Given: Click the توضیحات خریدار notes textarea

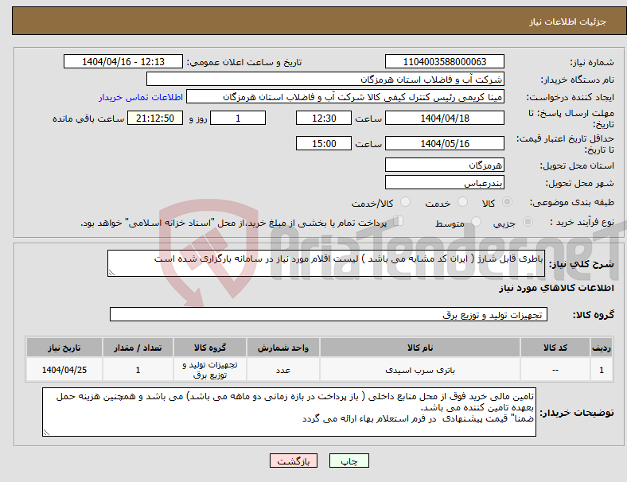Looking at the screenshot, I should tap(289, 412).
